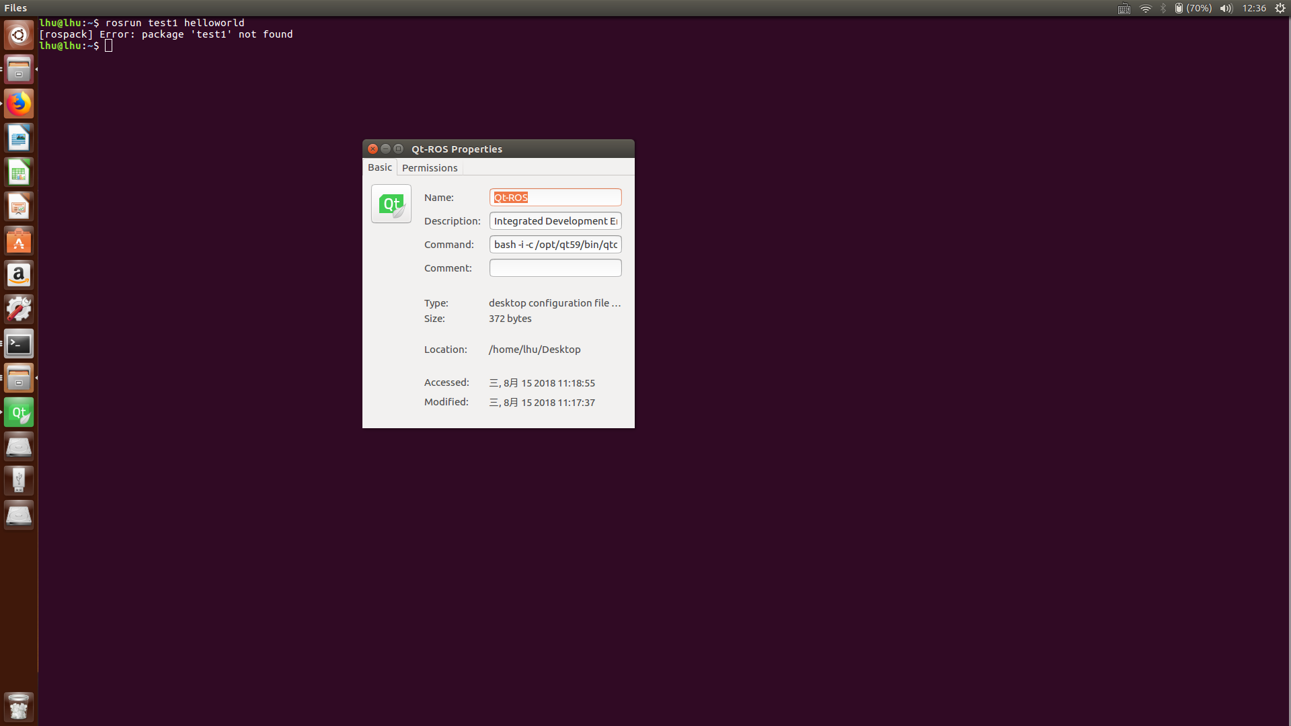Click the Qt icon in Properties dialog
This screenshot has height=726, width=1291.
[x=391, y=204]
